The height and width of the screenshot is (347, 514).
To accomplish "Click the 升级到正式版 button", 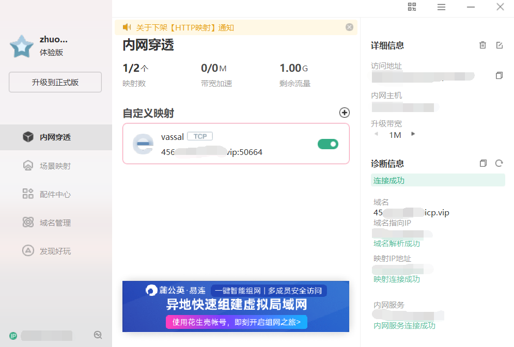I will click(x=55, y=82).
